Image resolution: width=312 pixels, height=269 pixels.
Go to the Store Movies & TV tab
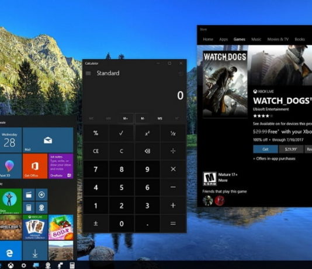pos(278,39)
